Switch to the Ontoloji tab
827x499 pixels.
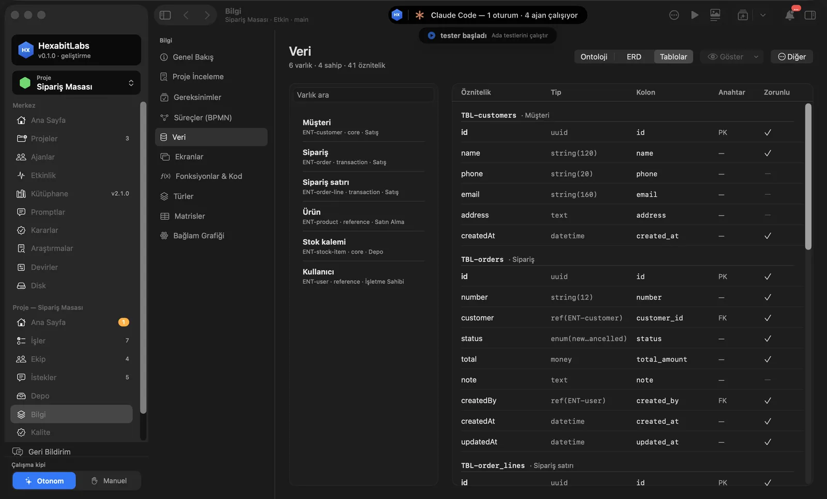tap(594, 57)
